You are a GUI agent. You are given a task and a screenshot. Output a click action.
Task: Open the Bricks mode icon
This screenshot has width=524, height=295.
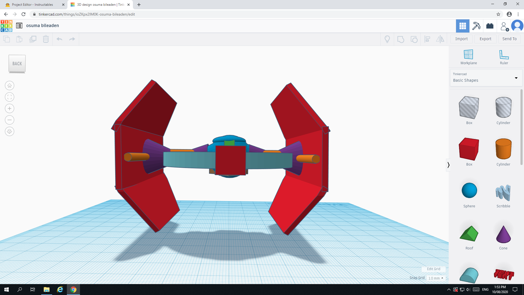(490, 26)
